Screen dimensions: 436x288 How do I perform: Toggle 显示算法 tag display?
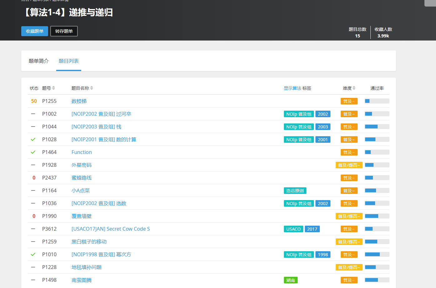click(292, 88)
